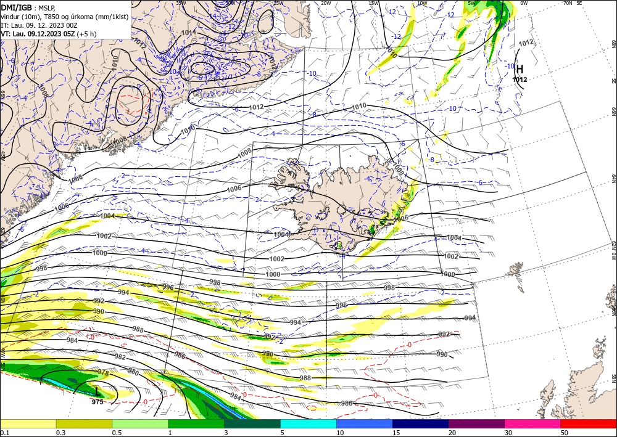Image resolution: width=617 pixels, height=437 pixels.
Task: Select the red 50+ legend band
Action: point(589,423)
